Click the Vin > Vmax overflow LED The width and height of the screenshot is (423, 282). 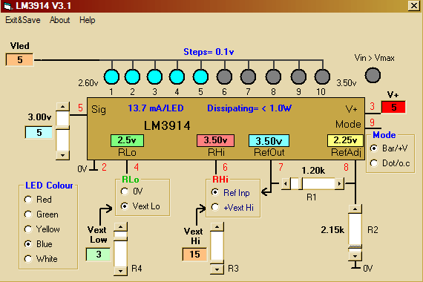(x=373, y=75)
